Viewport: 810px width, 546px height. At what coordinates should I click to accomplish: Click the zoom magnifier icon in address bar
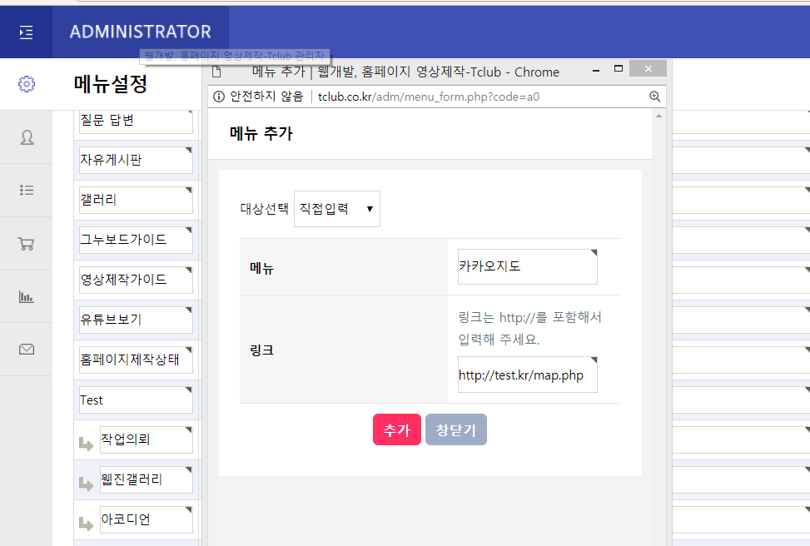click(654, 97)
